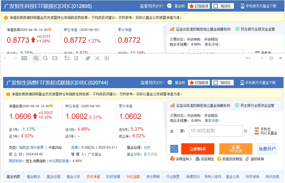The height and width of the screenshot is (183, 285).
Task: Open the 财务报表 tab
Action: pos(252,177)
